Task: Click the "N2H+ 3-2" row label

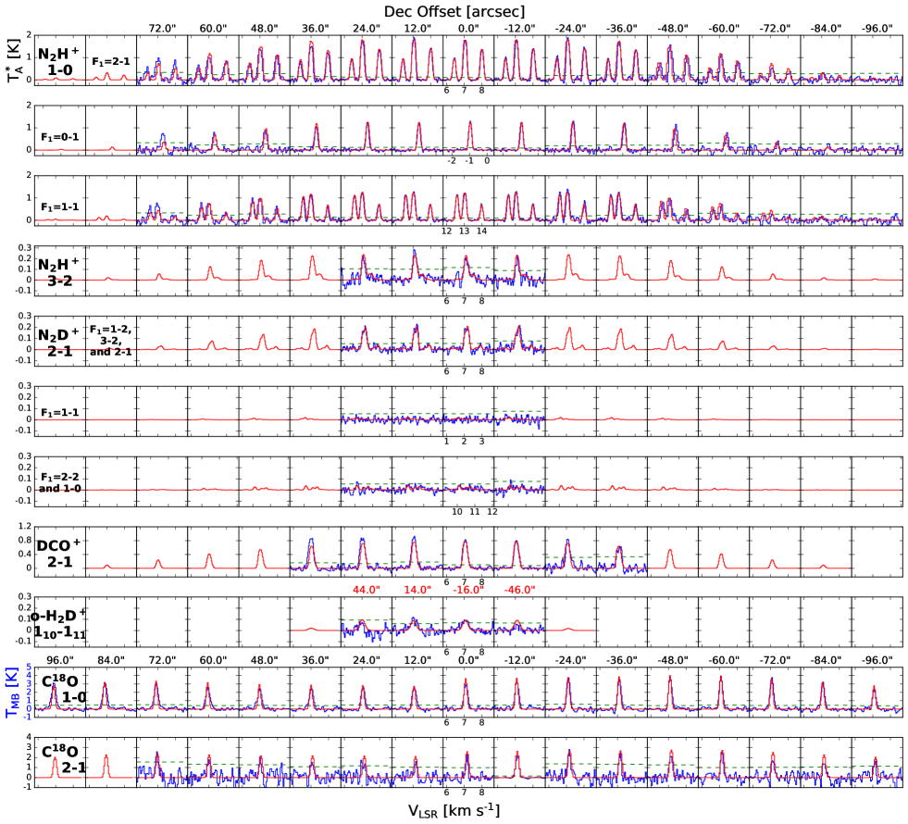Action: (x=58, y=273)
